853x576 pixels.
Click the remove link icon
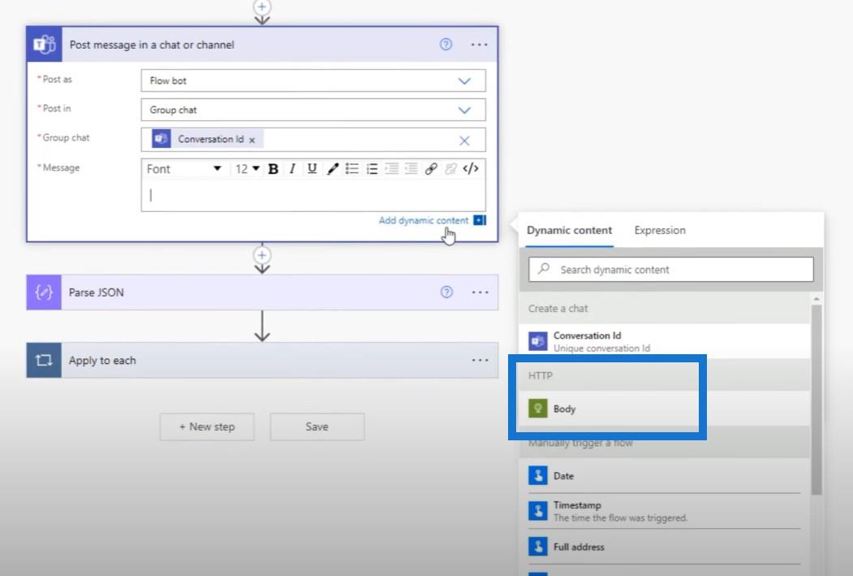[450, 169]
